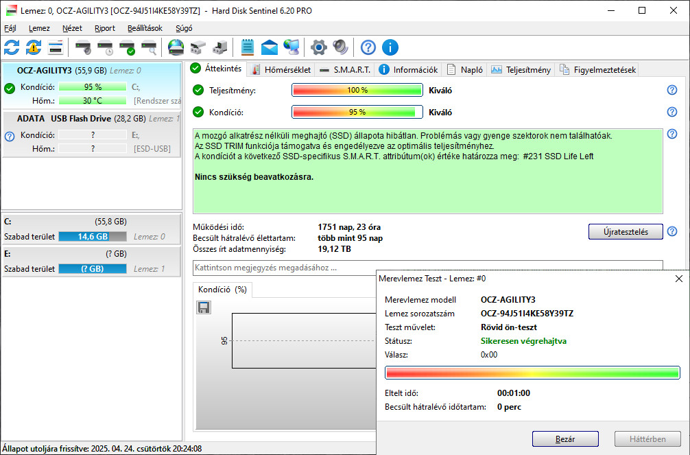
Task: Click Bezár in the test dialog
Action: [x=565, y=439]
